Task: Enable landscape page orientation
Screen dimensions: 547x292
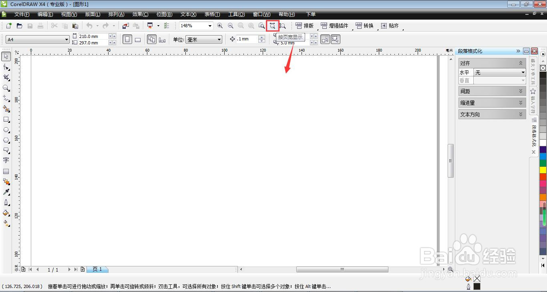Action: pos(138,39)
